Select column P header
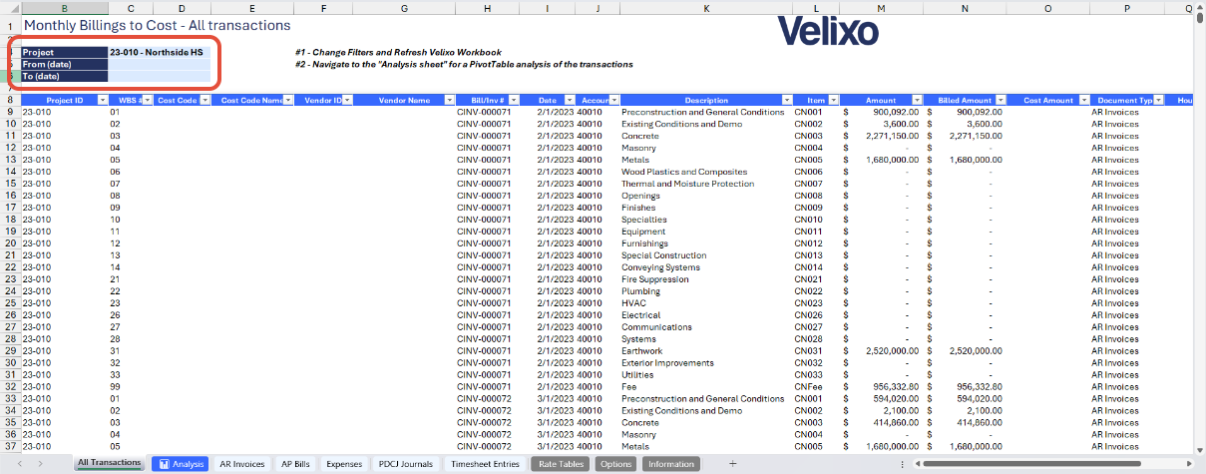 pos(1126,8)
